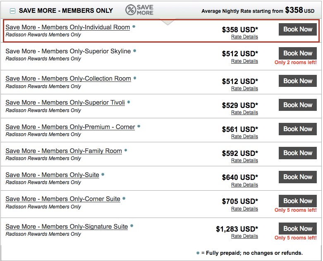This screenshot has height=261, width=323.
Task: Book the Superior Skyline room at $512
Action: [x=298, y=53]
